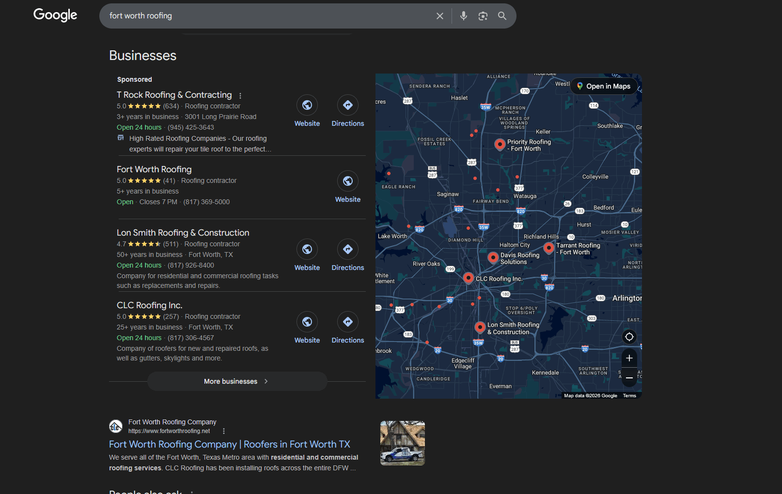
Task: Click Open in Maps button
Action: (603, 86)
